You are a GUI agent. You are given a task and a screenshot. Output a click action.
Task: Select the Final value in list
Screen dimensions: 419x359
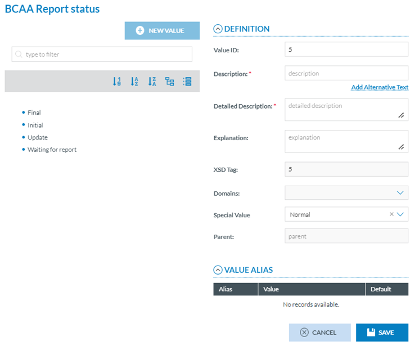(x=34, y=113)
